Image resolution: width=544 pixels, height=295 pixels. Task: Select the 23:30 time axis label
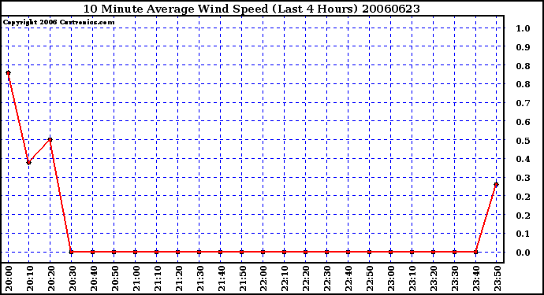pyautogui.click(x=456, y=278)
